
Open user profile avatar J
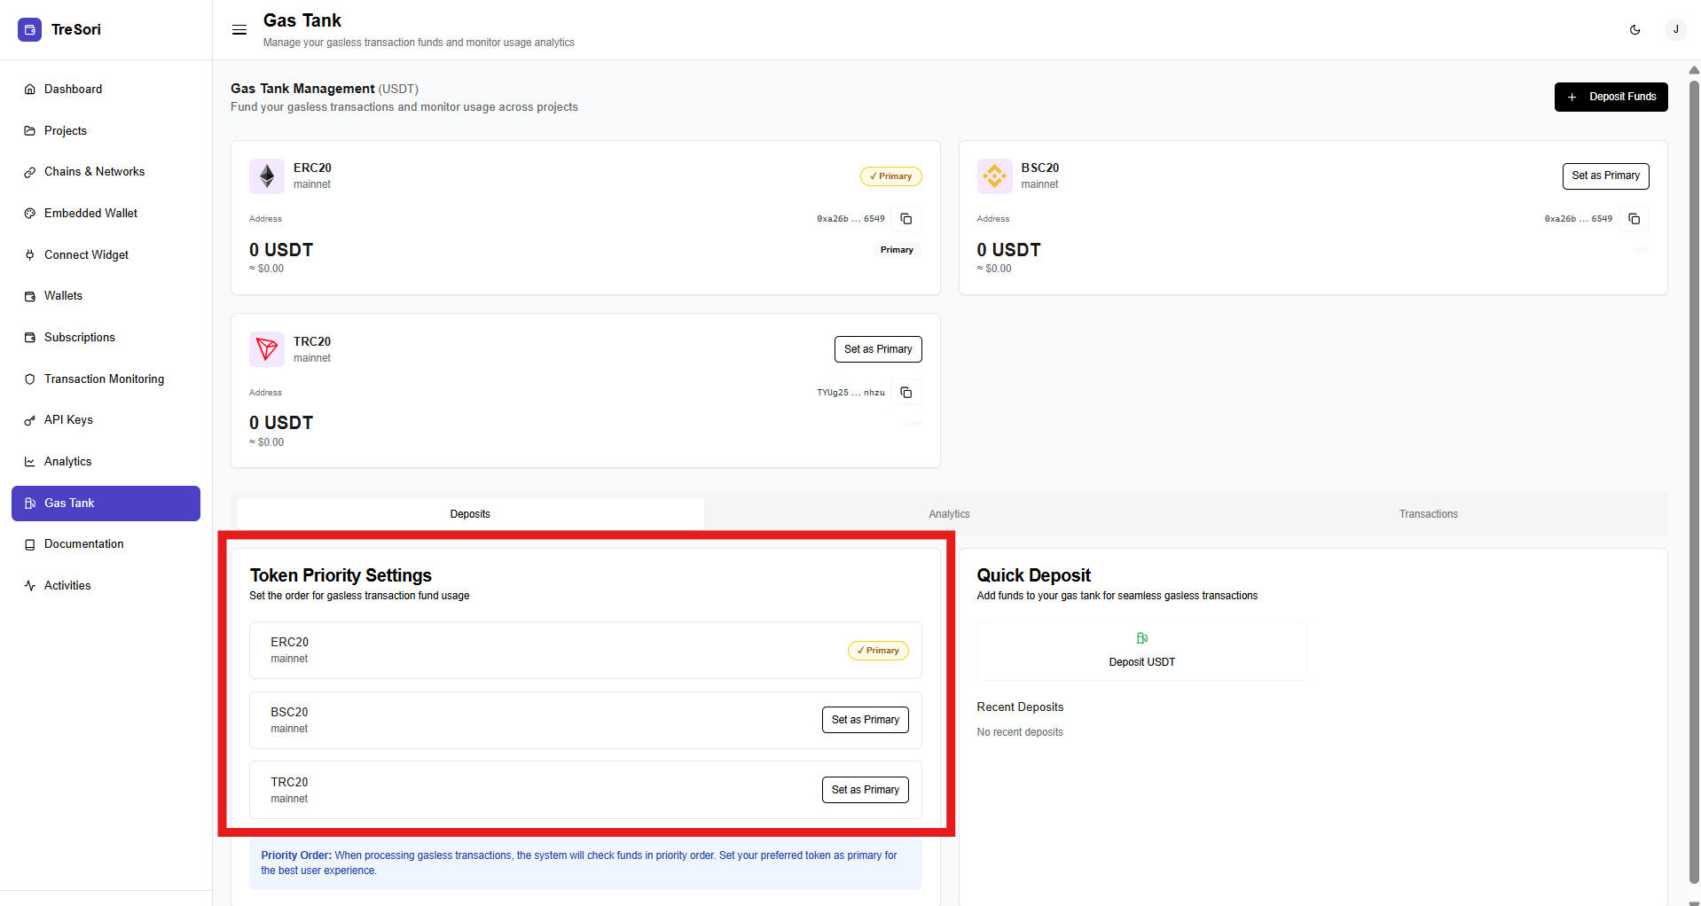[x=1675, y=29]
